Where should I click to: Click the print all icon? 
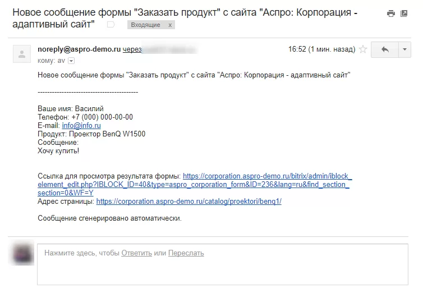tap(390, 13)
